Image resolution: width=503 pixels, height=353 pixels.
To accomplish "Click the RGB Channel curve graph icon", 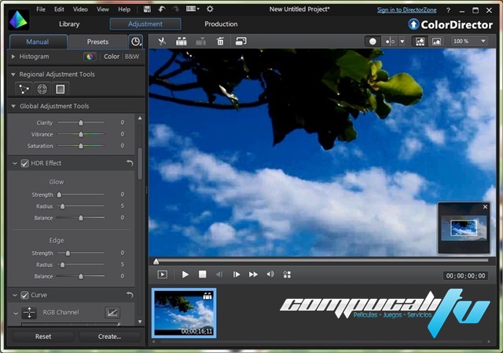I will coord(112,312).
